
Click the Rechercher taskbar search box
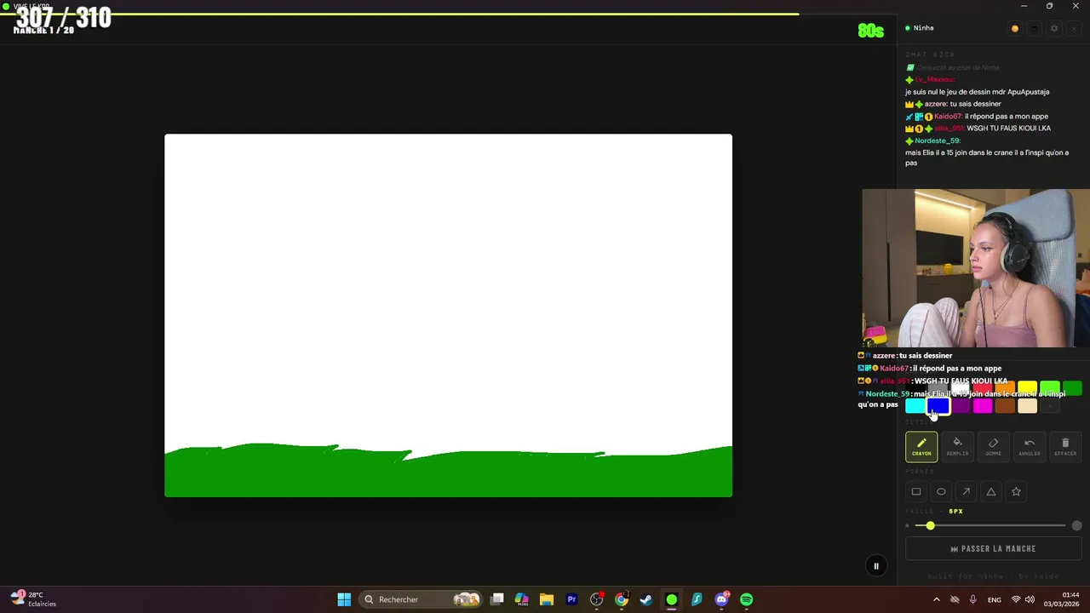point(422,599)
